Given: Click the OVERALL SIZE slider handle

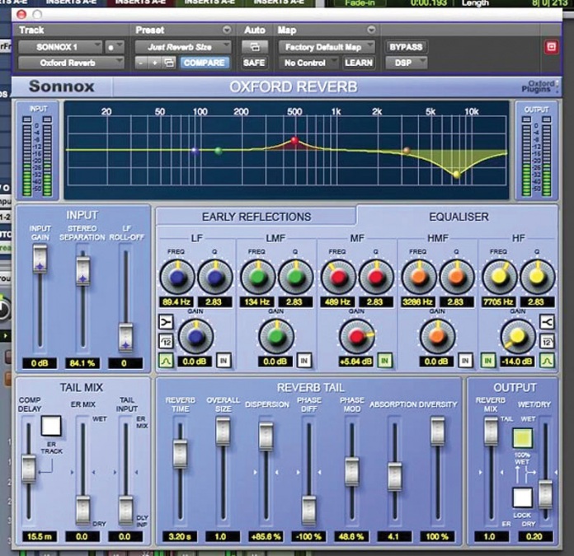Looking at the screenshot, I should click(223, 432).
